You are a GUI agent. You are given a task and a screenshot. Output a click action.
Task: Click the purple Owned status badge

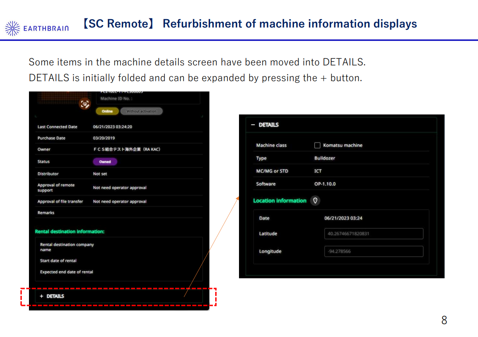click(x=105, y=162)
